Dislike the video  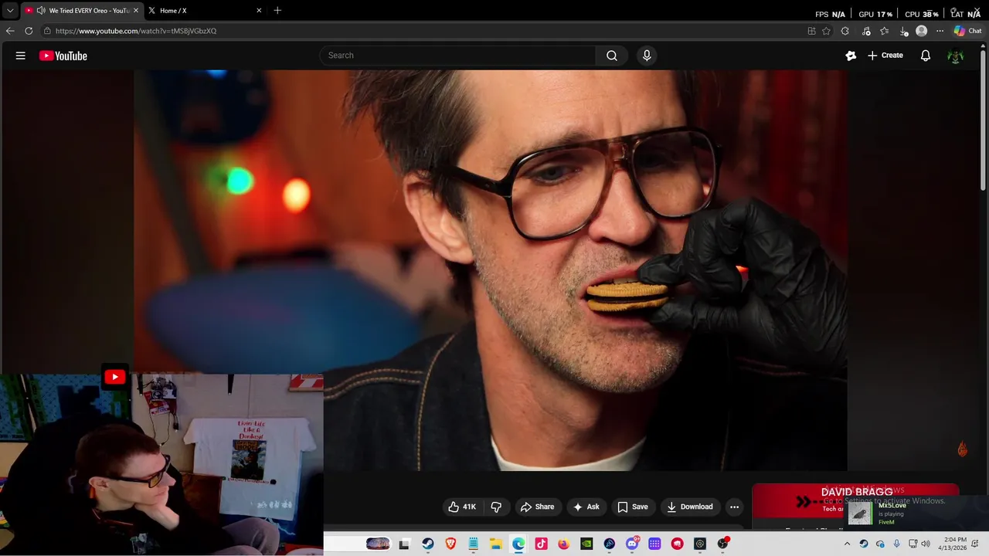coord(496,507)
